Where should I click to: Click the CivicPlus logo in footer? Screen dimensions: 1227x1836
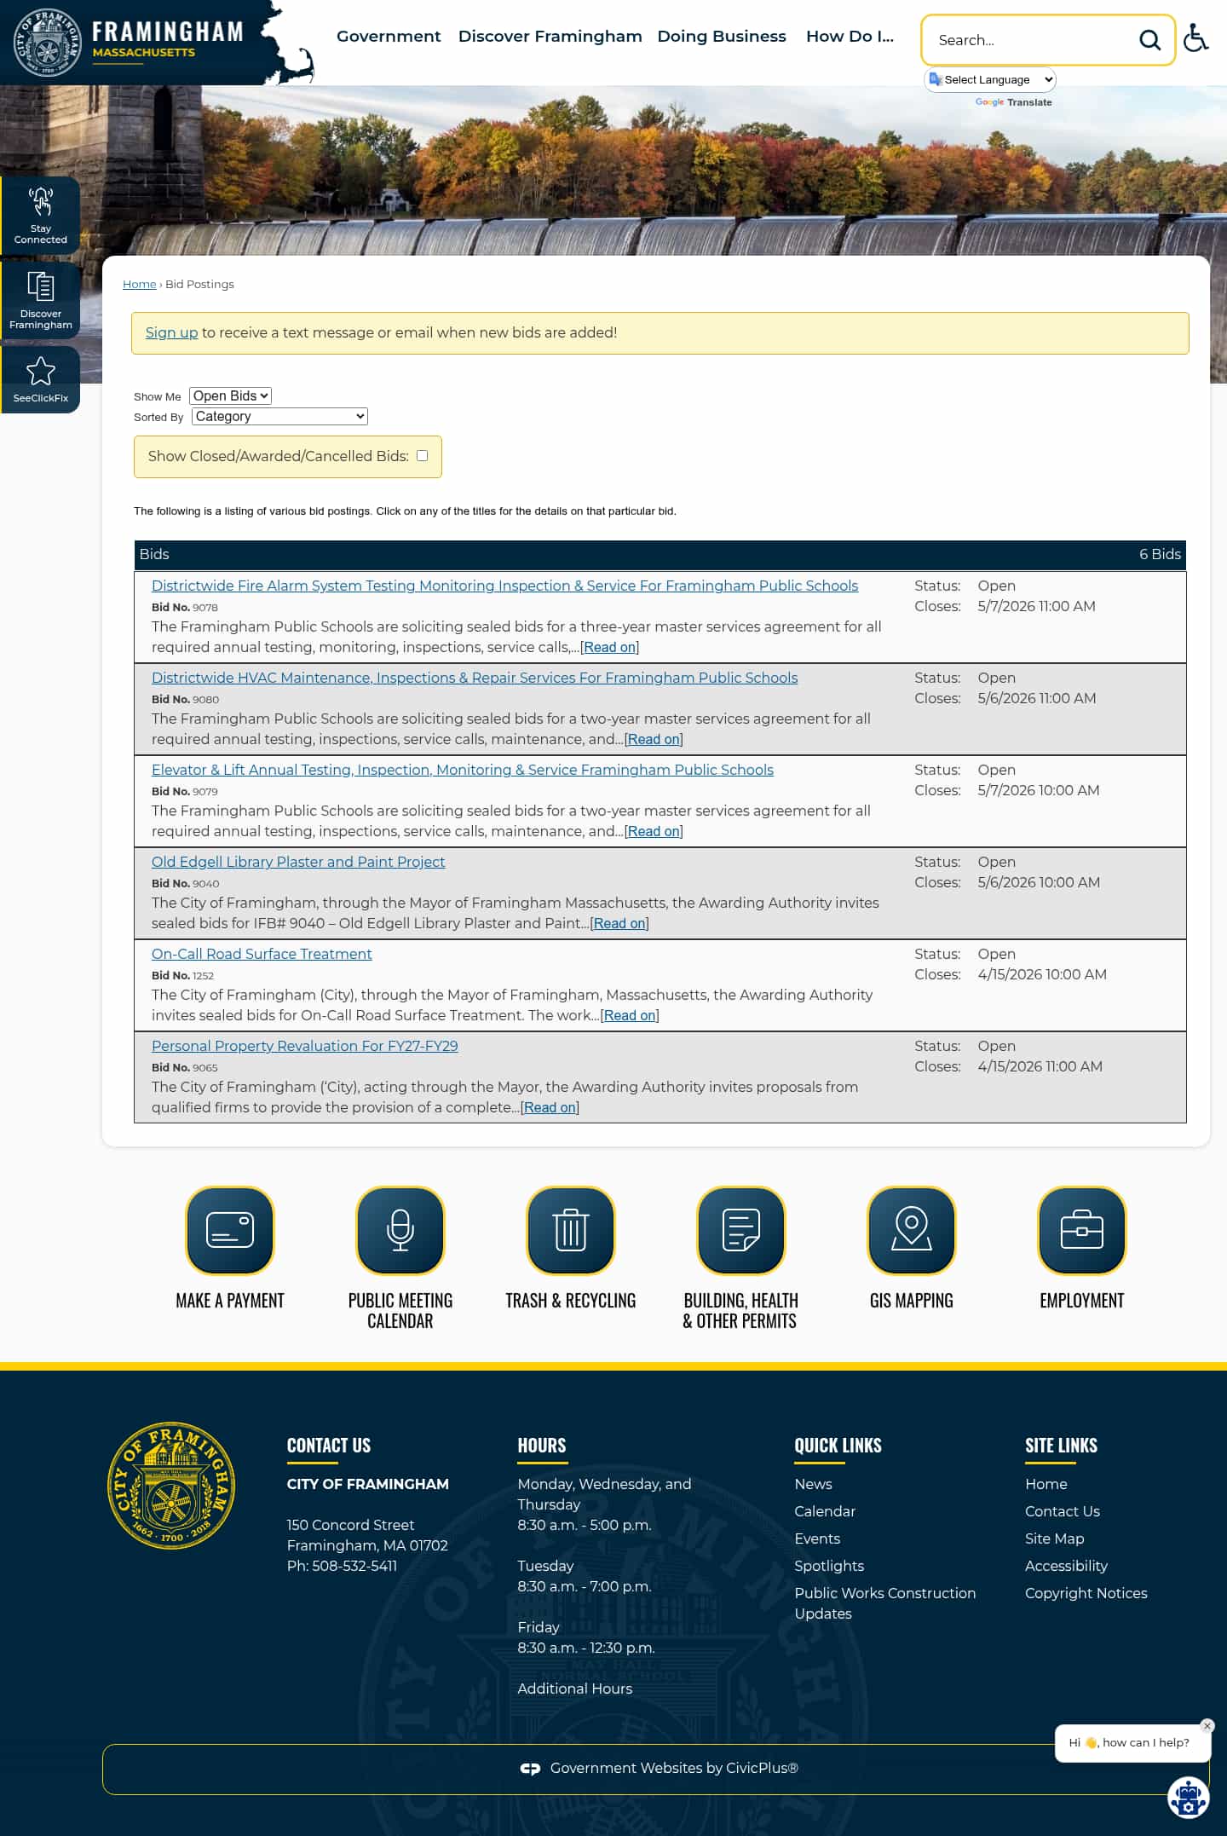tap(530, 1769)
